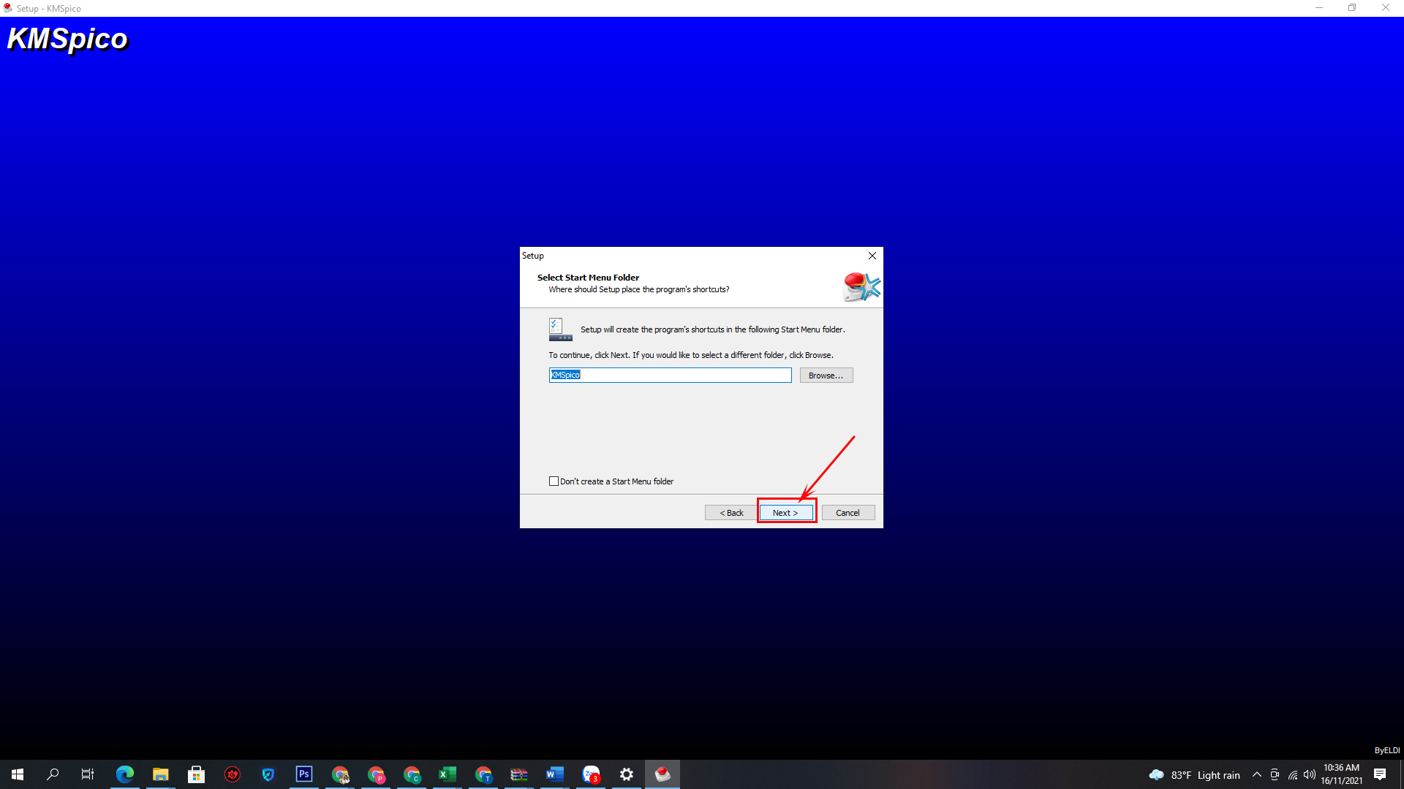Cancel the setup wizard
This screenshot has width=1404, height=789.
click(848, 513)
